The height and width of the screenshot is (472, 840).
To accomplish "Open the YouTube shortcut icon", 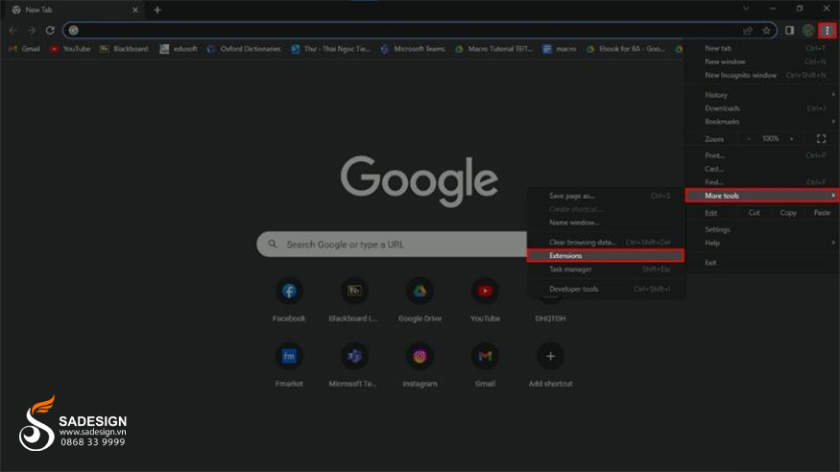I will pos(485,291).
